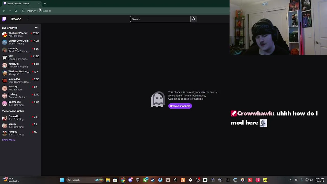Switch to Chrome in taskbar
This screenshot has height=184, width=327.
pos(123,180)
